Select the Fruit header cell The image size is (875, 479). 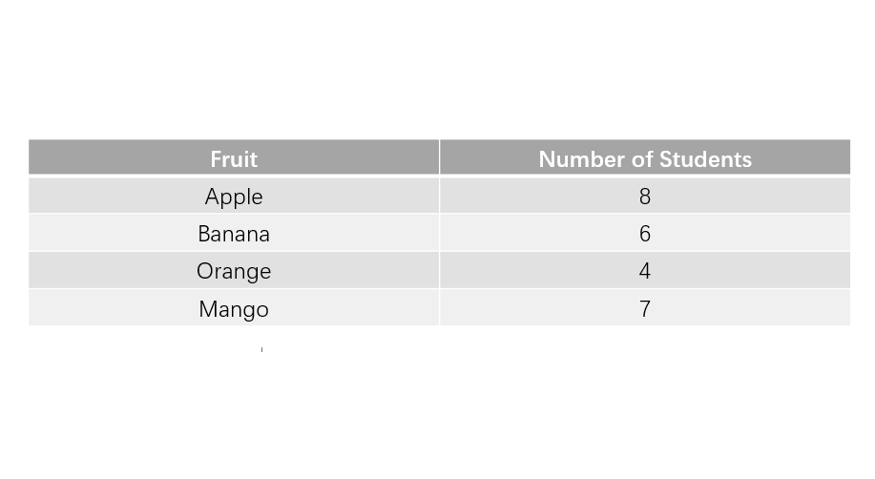point(234,158)
